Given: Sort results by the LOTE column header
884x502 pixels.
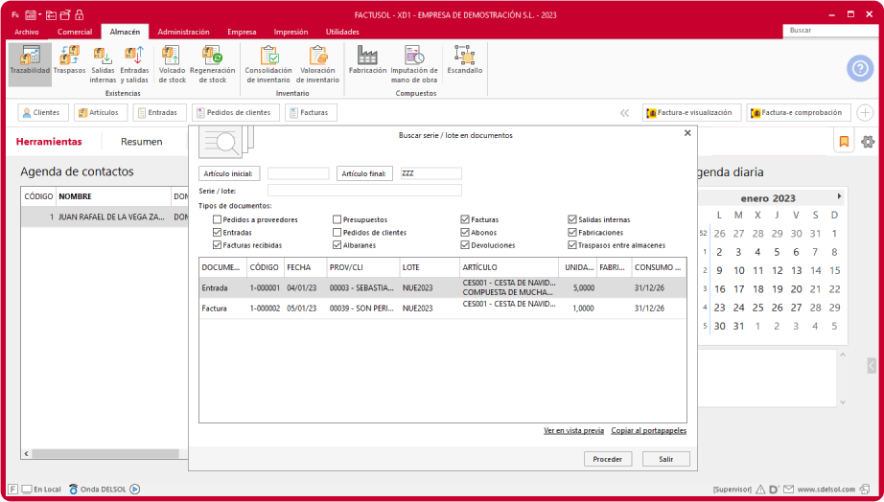Looking at the screenshot, I should [430, 267].
